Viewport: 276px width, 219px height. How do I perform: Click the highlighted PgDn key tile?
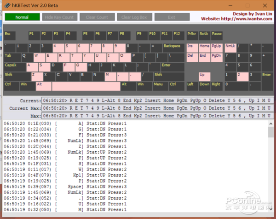pos(217,58)
